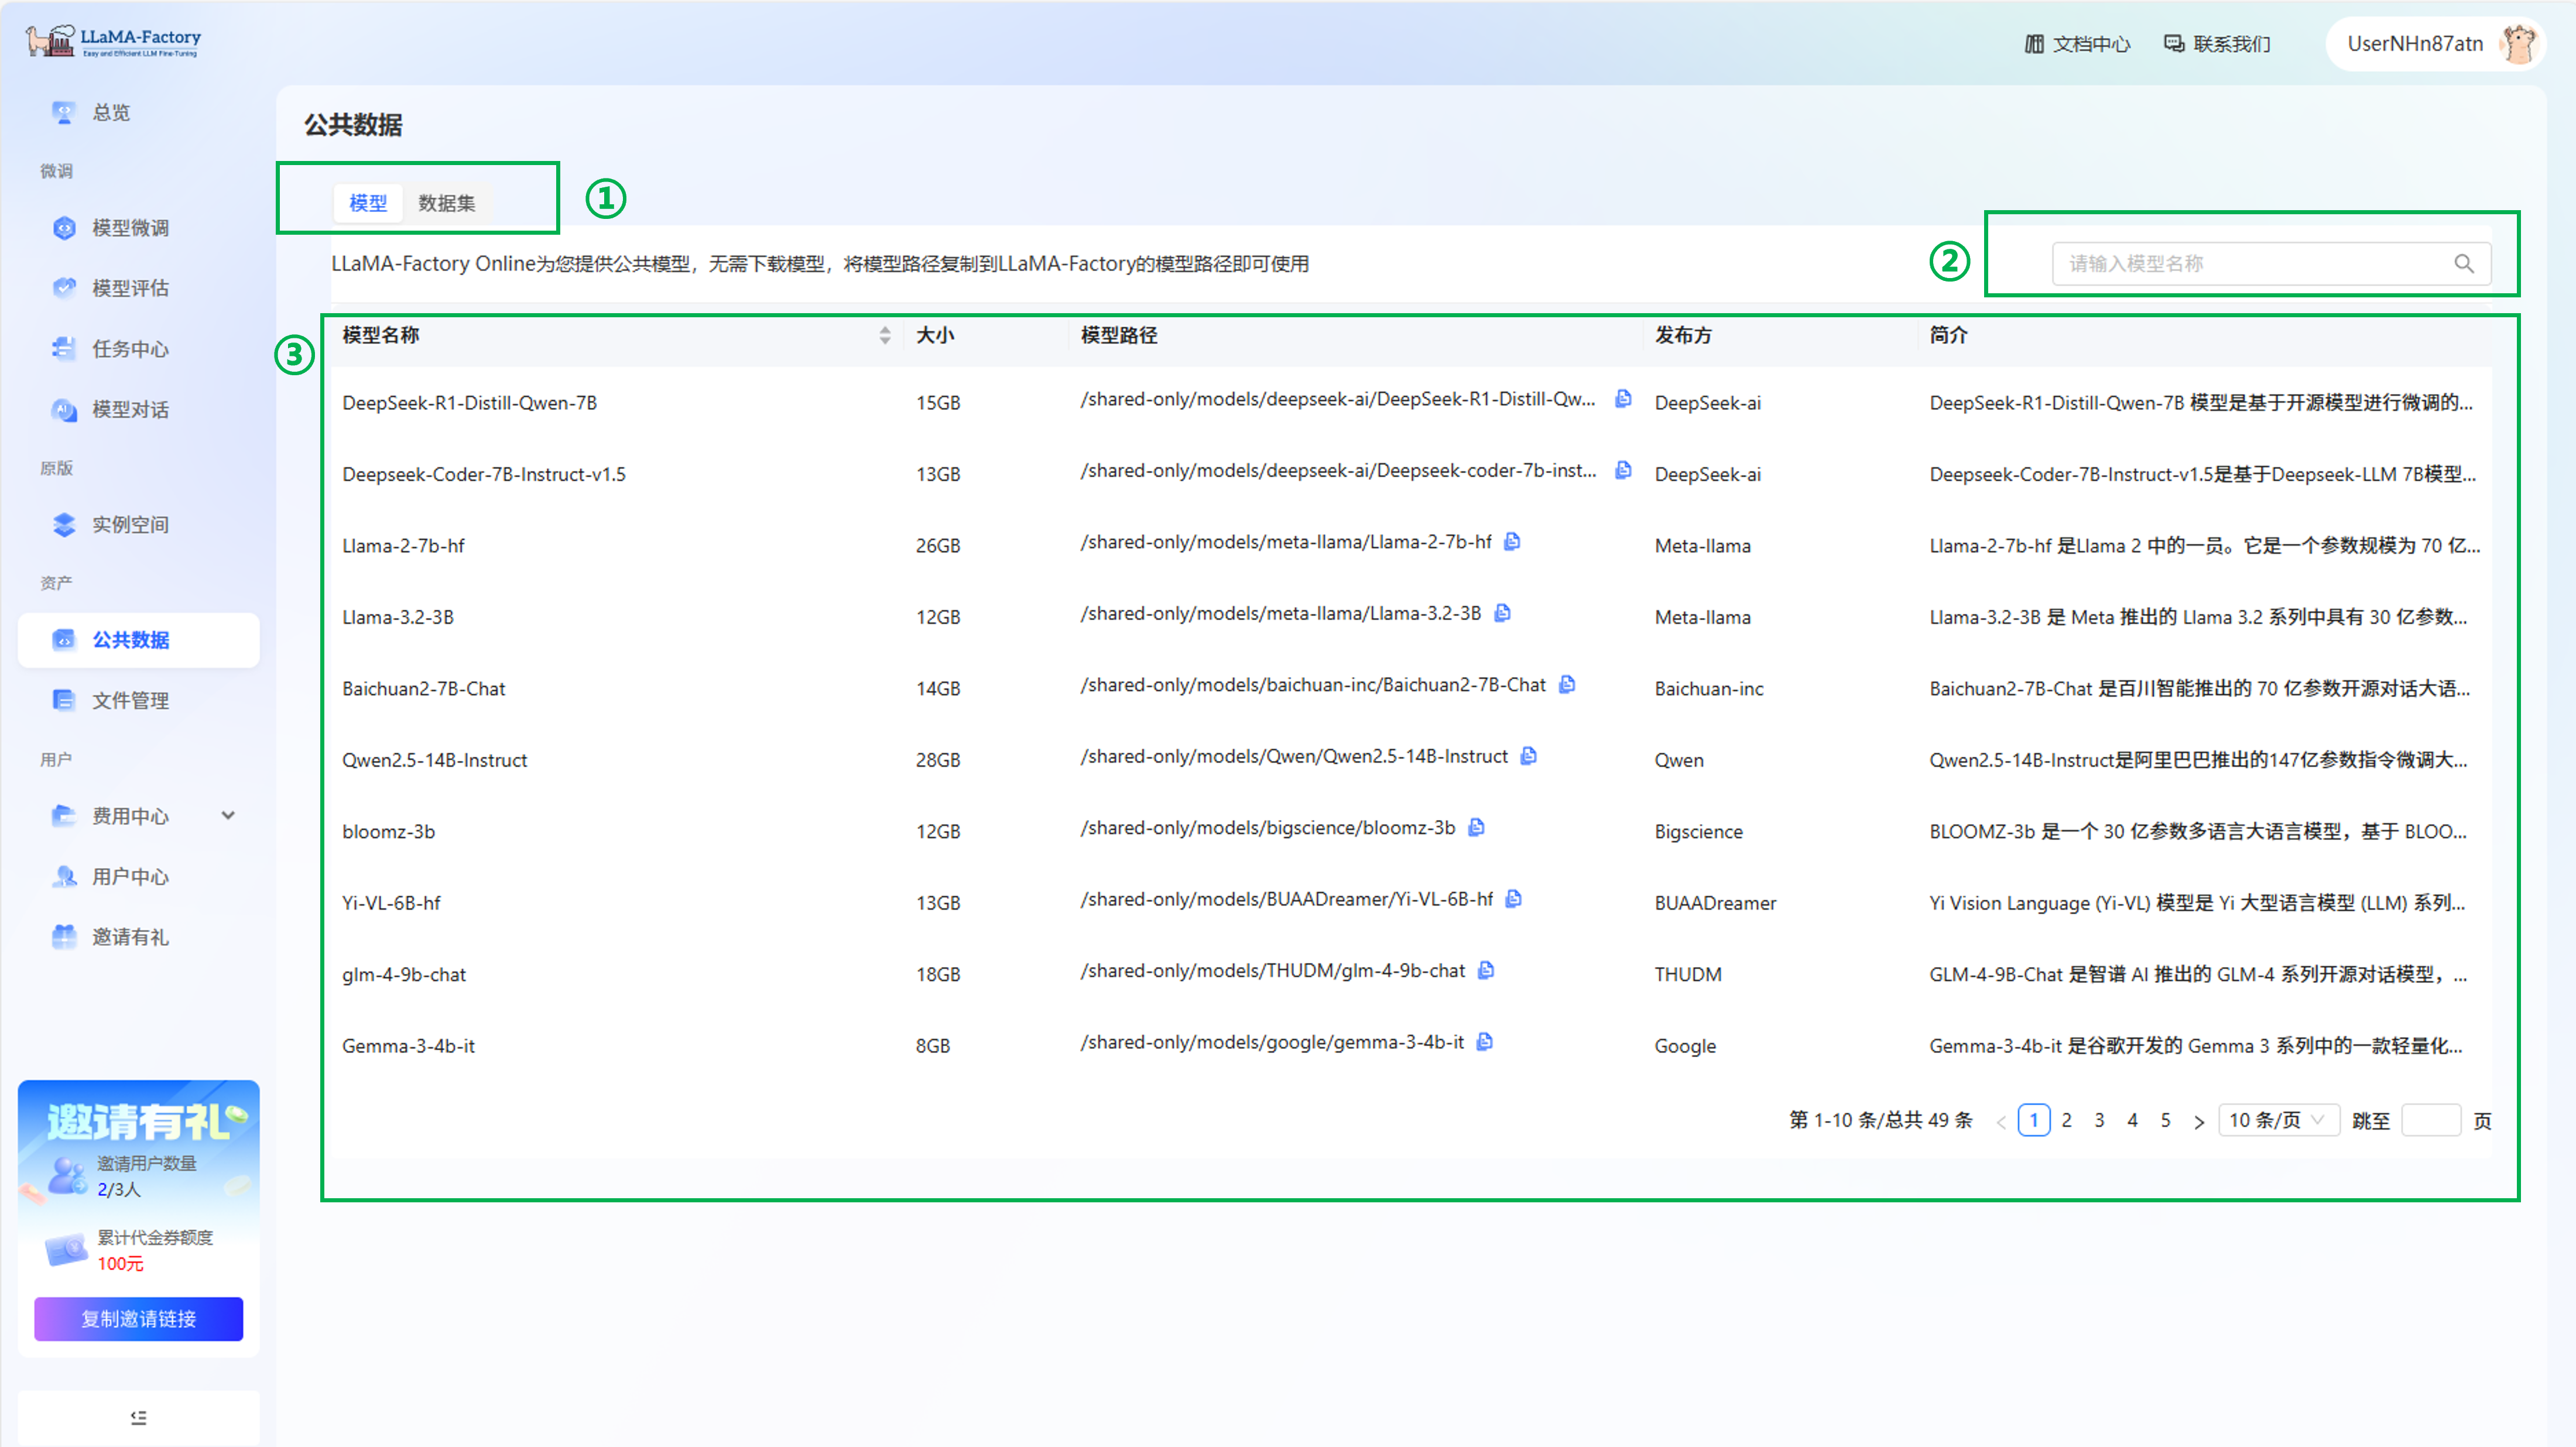
Task: Click the 复制邀请链接 button
Action: [x=138, y=1318]
